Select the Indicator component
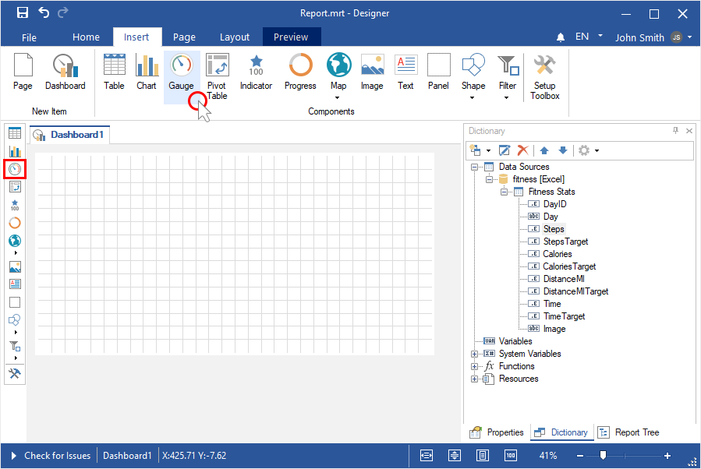 (256, 74)
